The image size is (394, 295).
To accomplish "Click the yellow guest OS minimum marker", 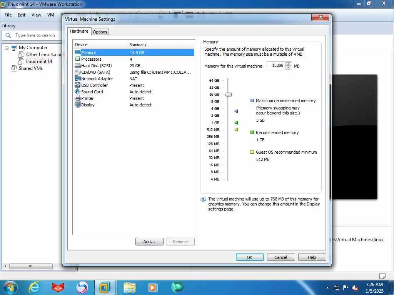I will pos(236,130).
